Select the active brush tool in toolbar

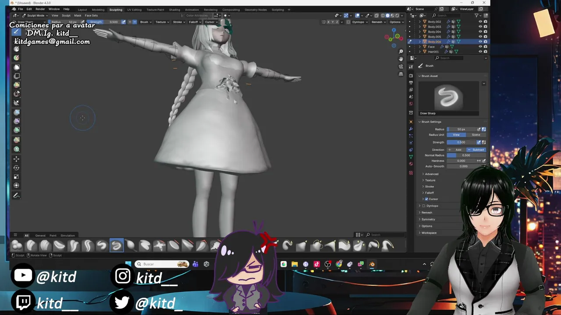coord(17,31)
